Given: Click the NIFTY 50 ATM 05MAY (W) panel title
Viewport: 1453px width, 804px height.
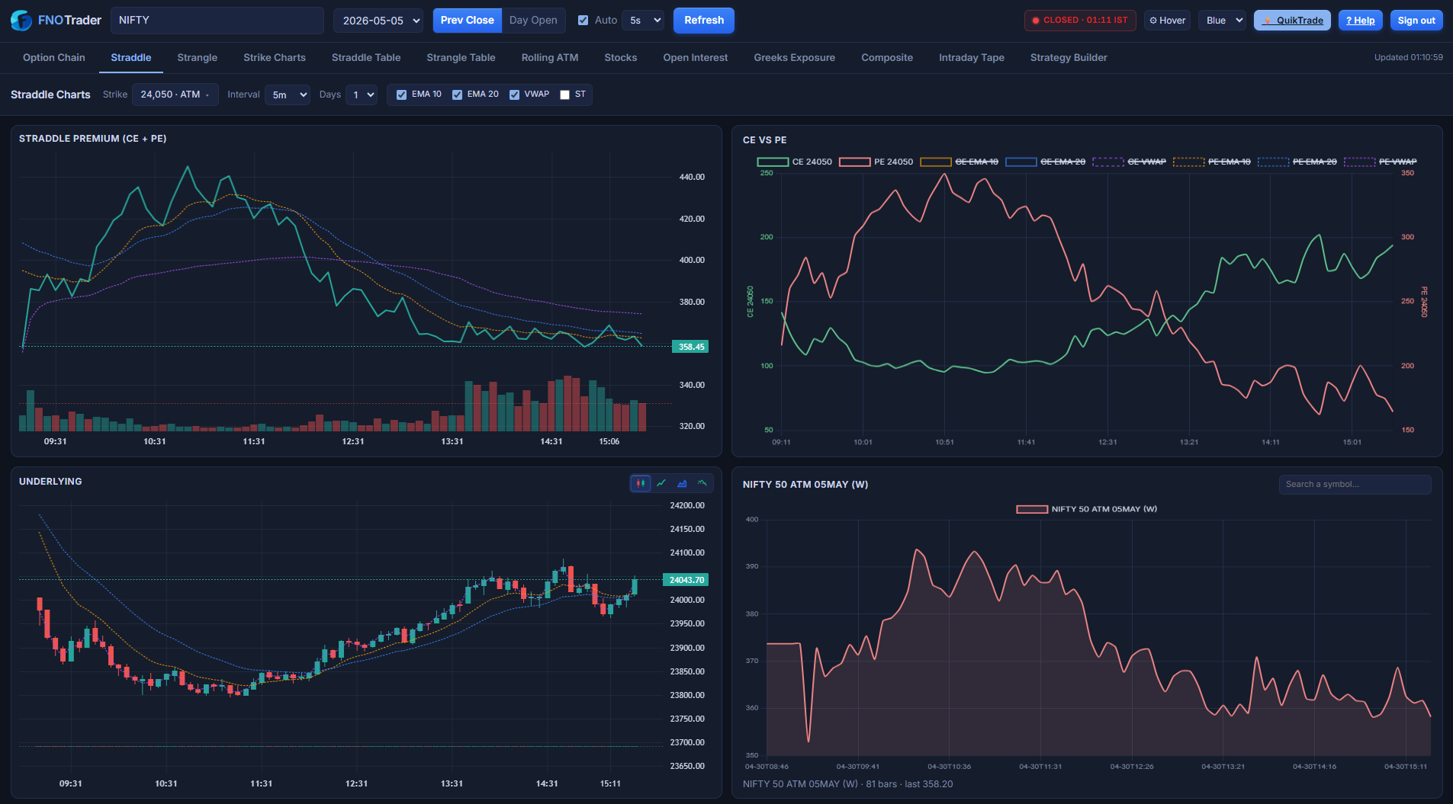Looking at the screenshot, I should (x=805, y=485).
